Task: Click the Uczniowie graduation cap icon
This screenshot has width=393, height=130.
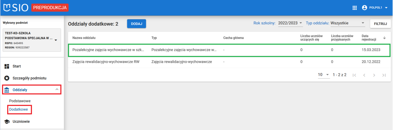Action: [7, 121]
